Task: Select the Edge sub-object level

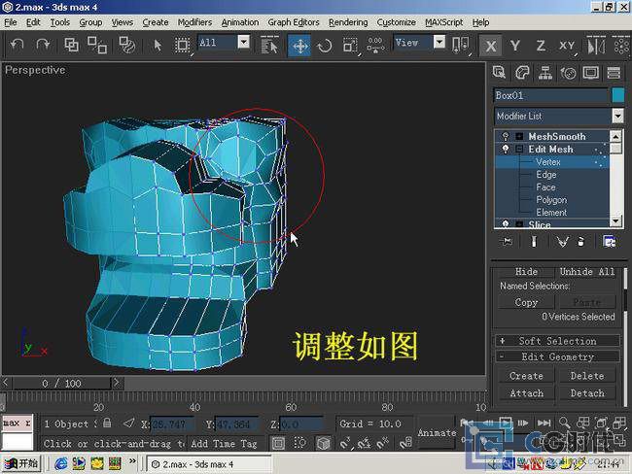Action: pyautogui.click(x=546, y=175)
